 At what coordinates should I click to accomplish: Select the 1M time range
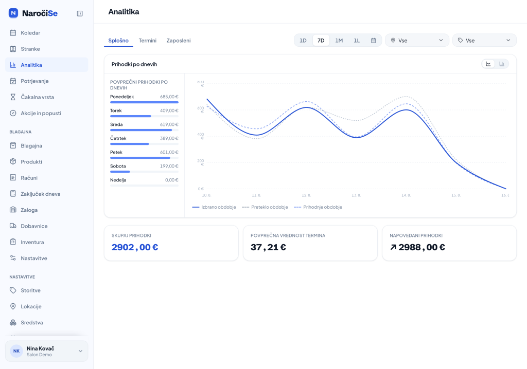339,41
